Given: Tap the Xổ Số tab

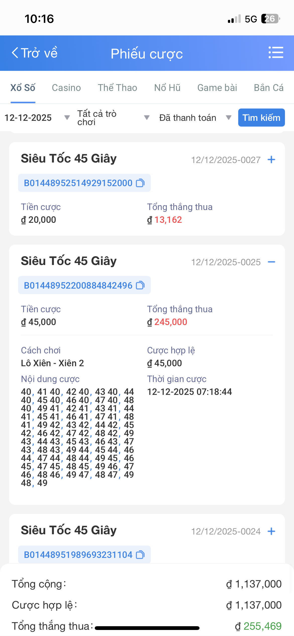Looking at the screenshot, I should tap(23, 88).
